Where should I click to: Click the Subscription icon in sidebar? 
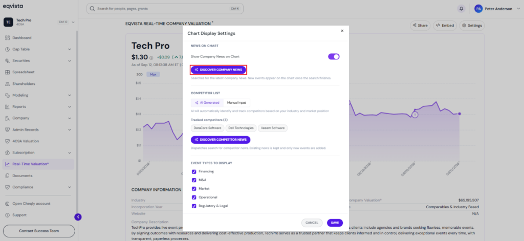[x=7, y=152]
